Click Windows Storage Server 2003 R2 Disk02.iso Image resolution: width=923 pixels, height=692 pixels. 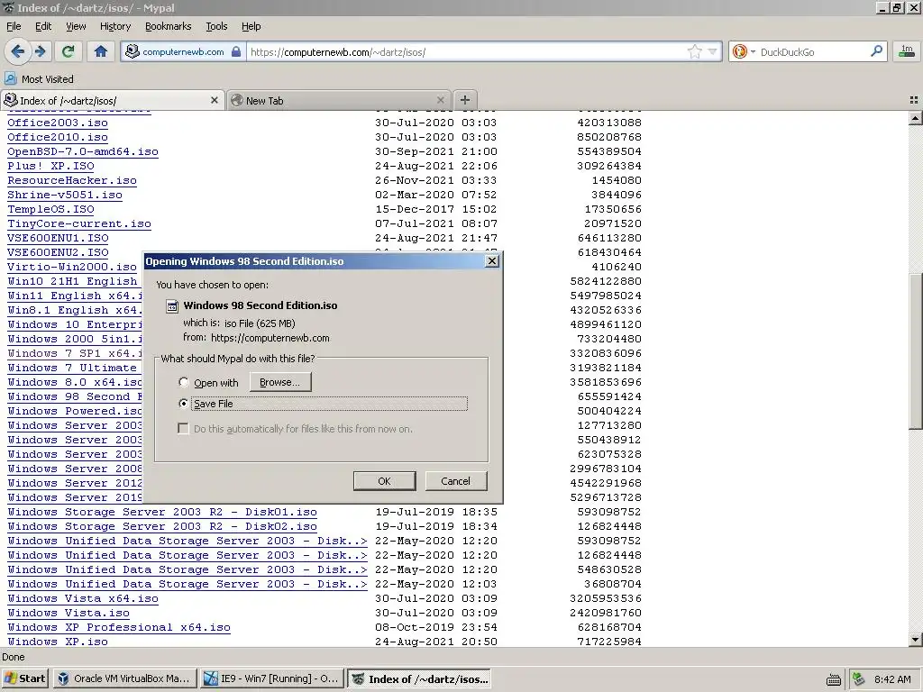[162, 526]
